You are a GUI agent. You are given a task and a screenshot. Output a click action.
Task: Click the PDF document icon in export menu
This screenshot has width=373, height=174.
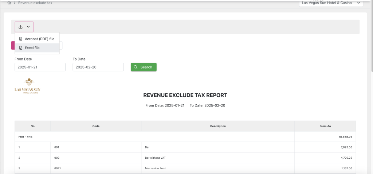(x=21, y=39)
